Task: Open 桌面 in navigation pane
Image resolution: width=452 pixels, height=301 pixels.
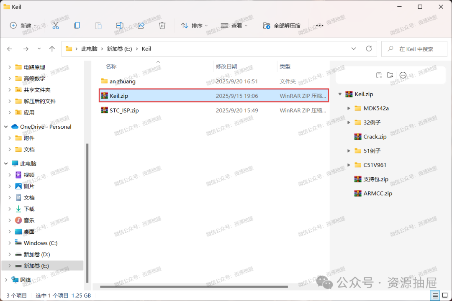Action: [29, 232]
